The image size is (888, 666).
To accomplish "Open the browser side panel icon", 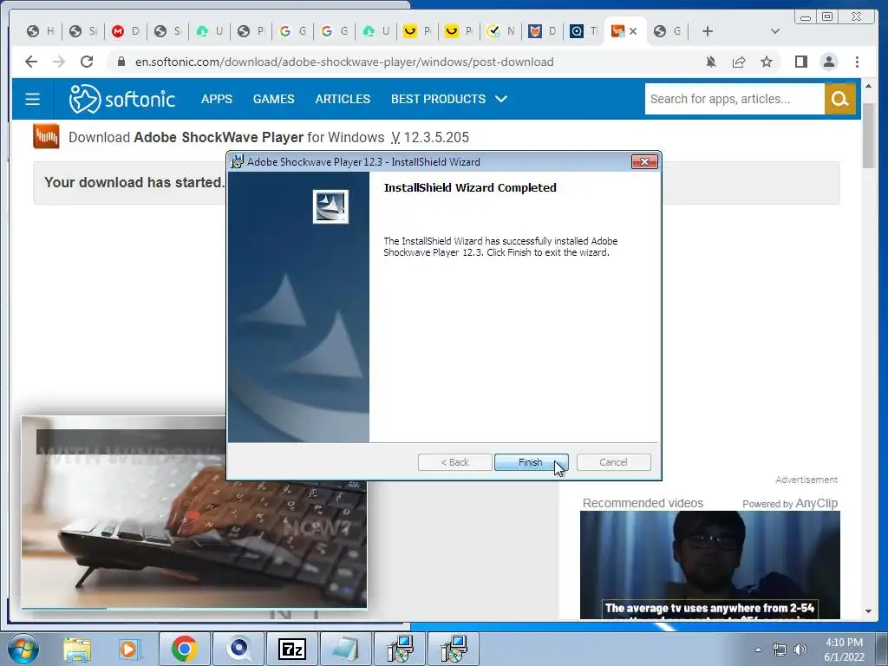I will click(x=800, y=62).
